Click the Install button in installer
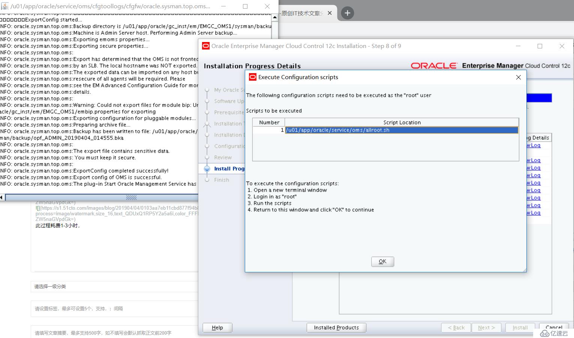Image resolution: width=574 pixels, height=338 pixels. tap(520, 327)
